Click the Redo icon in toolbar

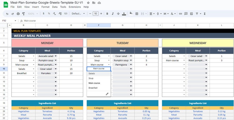(13, 14)
